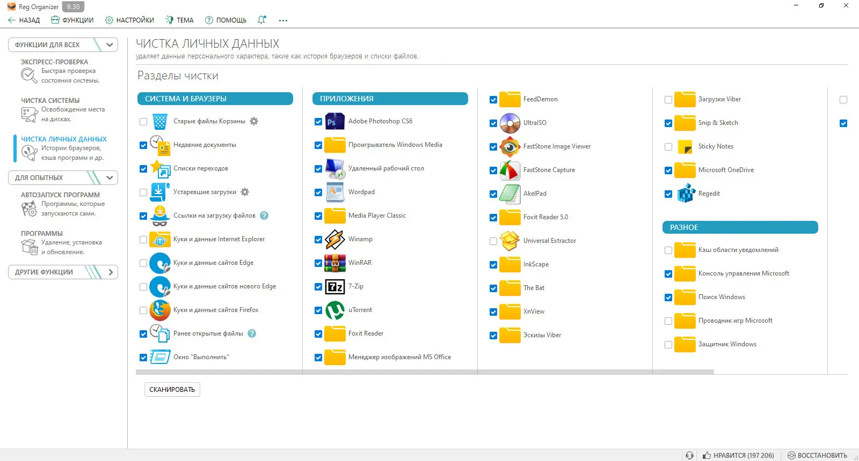Click the СКАНИРОВАТЬ button
This screenshot has height=461, width=859.
(172, 390)
